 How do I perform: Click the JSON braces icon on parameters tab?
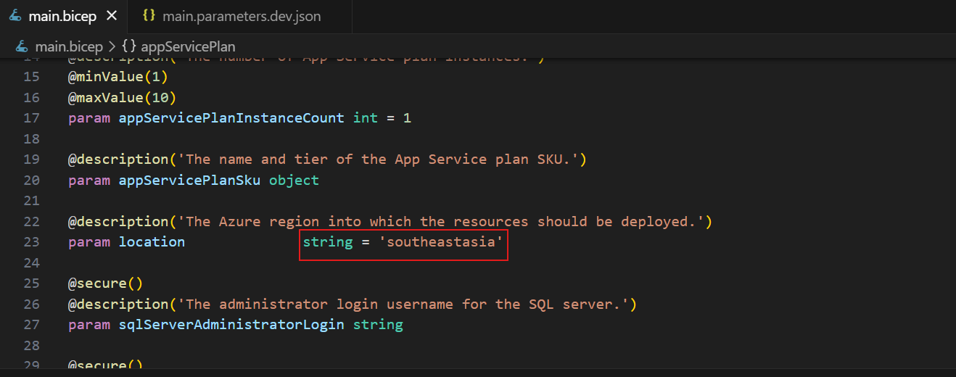pyautogui.click(x=149, y=15)
